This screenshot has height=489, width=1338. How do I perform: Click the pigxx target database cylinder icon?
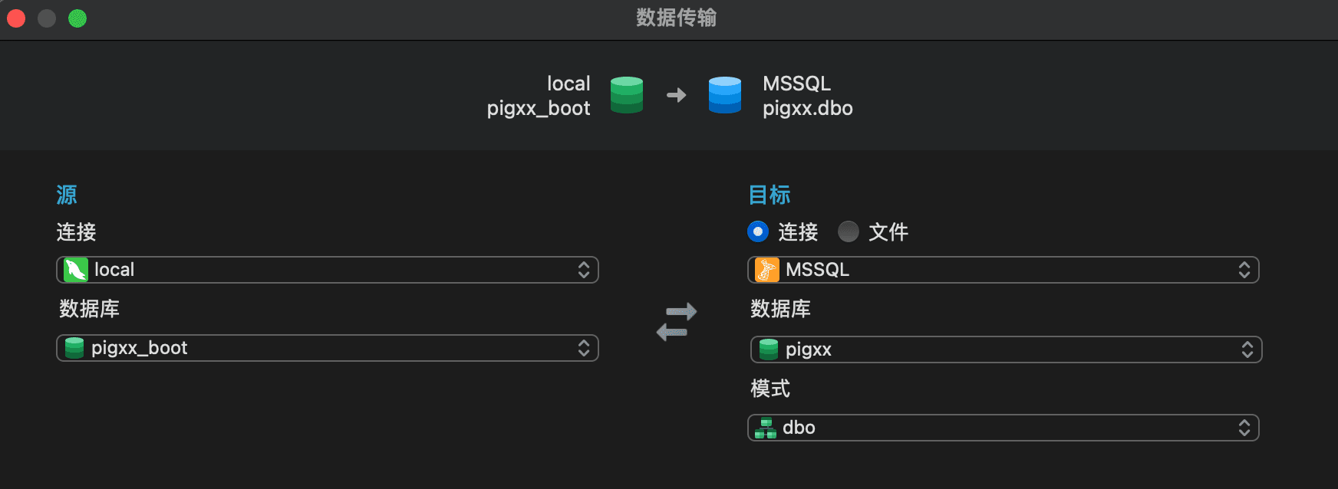(769, 350)
